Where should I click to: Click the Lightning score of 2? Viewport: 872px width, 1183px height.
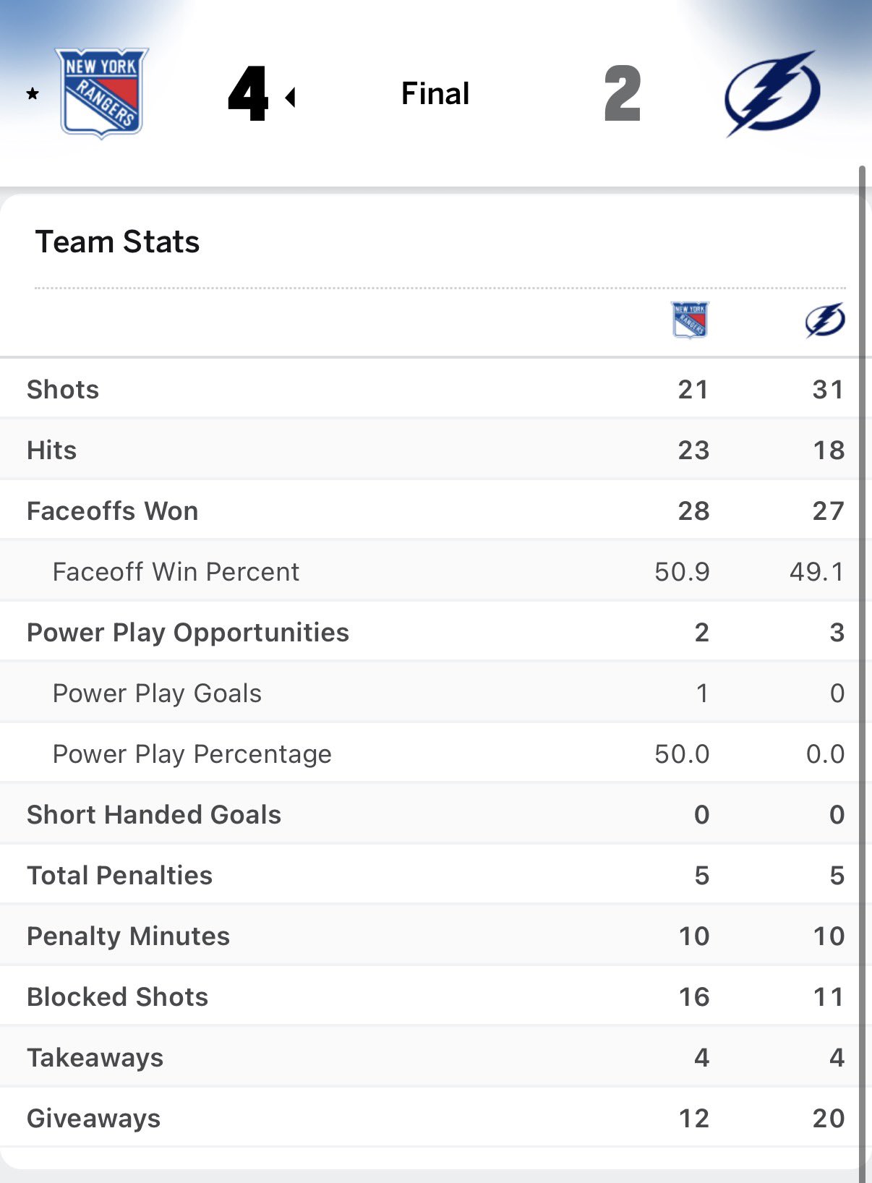pyautogui.click(x=622, y=93)
